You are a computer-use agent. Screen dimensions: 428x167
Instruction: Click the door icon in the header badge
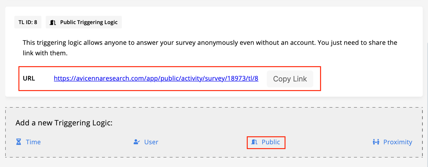[x=53, y=22]
